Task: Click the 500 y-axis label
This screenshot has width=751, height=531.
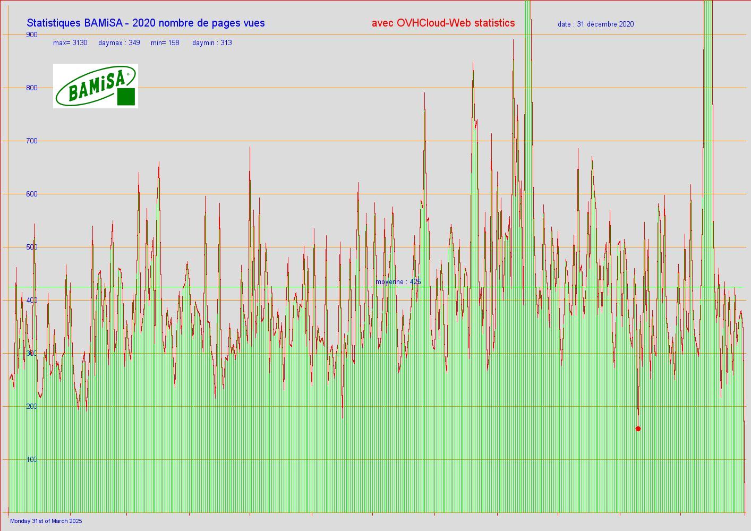Action: (x=32, y=247)
